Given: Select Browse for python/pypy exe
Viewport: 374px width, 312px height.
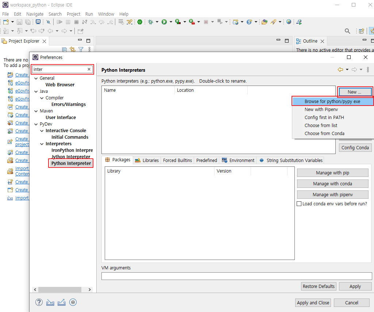Looking at the screenshot, I should coord(332,101).
